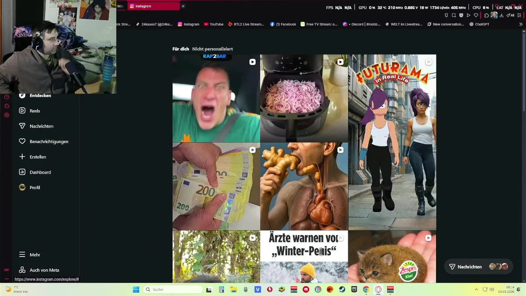
Task: Open Benachrichtigungen heart icon
Action: (22, 141)
